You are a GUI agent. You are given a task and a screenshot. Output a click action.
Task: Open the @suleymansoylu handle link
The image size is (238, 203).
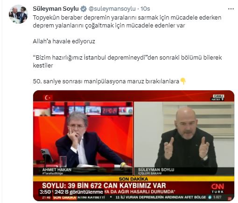(x=112, y=9)
